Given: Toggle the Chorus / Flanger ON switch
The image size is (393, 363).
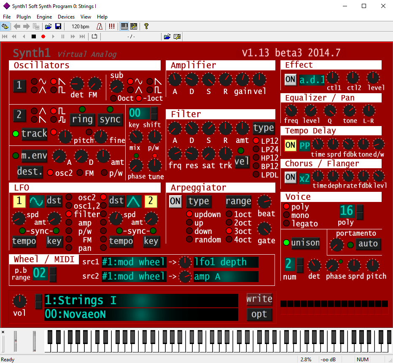Looking at the screenshot, I should tap(291, 177).
